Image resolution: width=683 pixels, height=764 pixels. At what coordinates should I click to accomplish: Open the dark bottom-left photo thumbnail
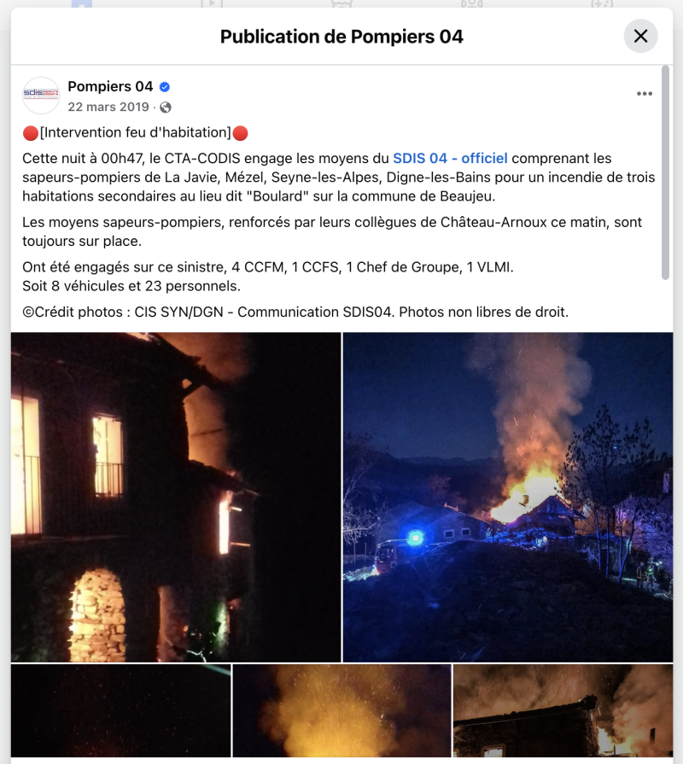[x=121, y=710]
